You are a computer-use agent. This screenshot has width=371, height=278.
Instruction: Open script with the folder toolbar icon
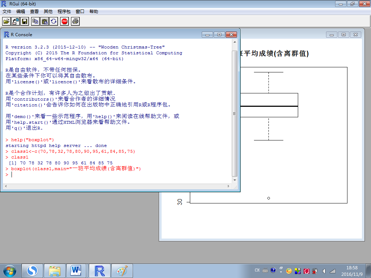7,21
